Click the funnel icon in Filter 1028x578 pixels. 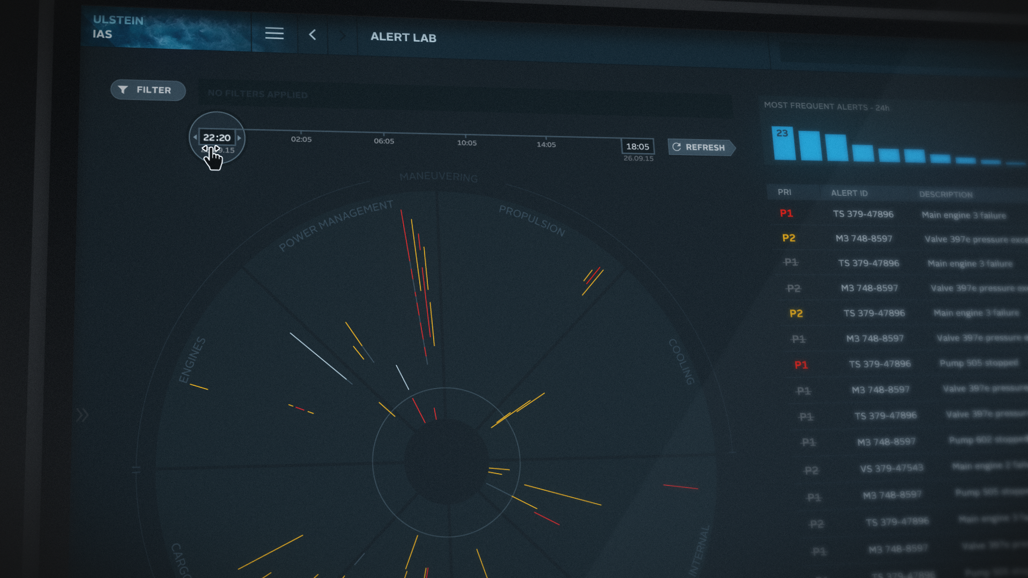[123, 89]
